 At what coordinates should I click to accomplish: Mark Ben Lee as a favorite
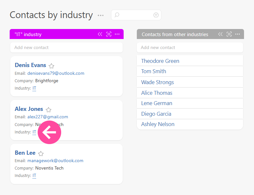coord(41,153)
